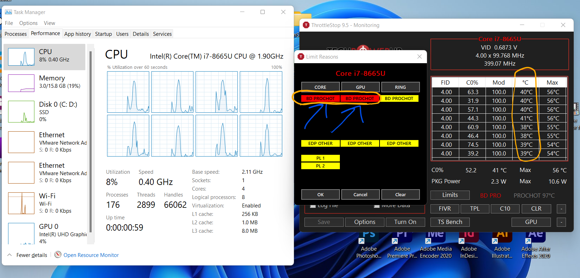The image size is (580, 278).
Task: Click the CORE column header button
Action: (321, 87)
